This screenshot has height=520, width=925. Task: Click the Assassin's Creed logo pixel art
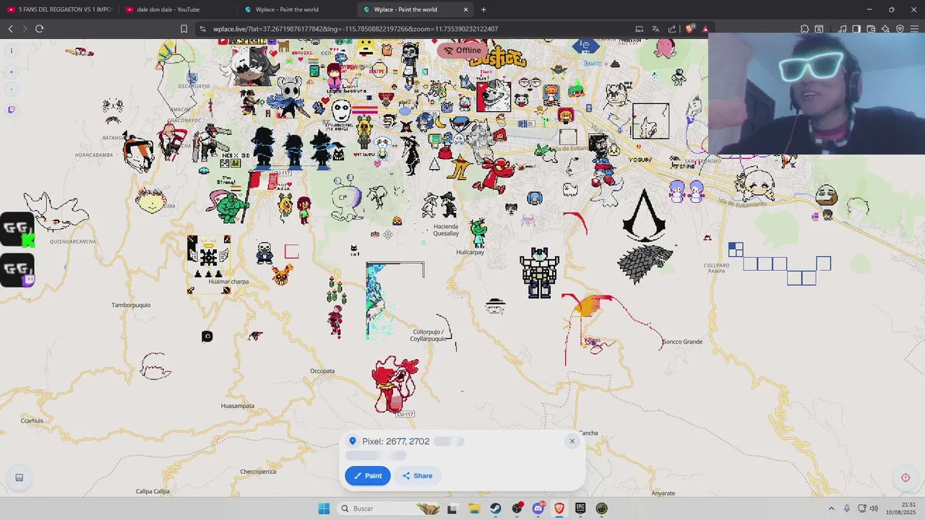click(644, 215)
